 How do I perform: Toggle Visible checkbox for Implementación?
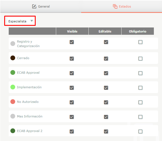coord(72,88)
